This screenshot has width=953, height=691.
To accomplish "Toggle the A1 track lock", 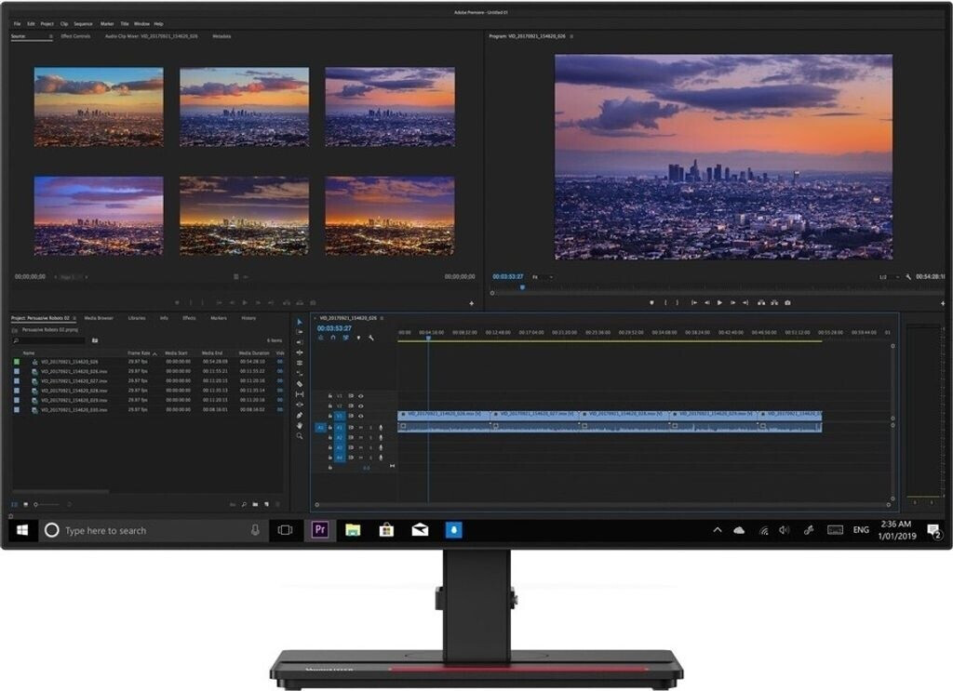I will click(330, 427).
